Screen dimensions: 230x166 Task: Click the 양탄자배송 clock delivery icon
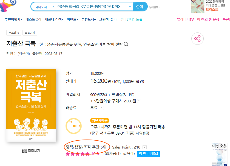(x=73, y=126)
